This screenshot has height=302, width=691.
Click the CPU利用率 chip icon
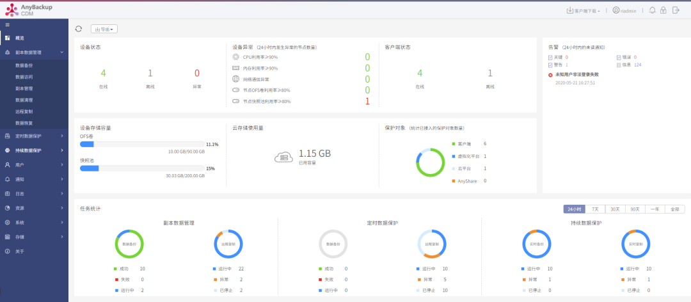coord(235,57)
